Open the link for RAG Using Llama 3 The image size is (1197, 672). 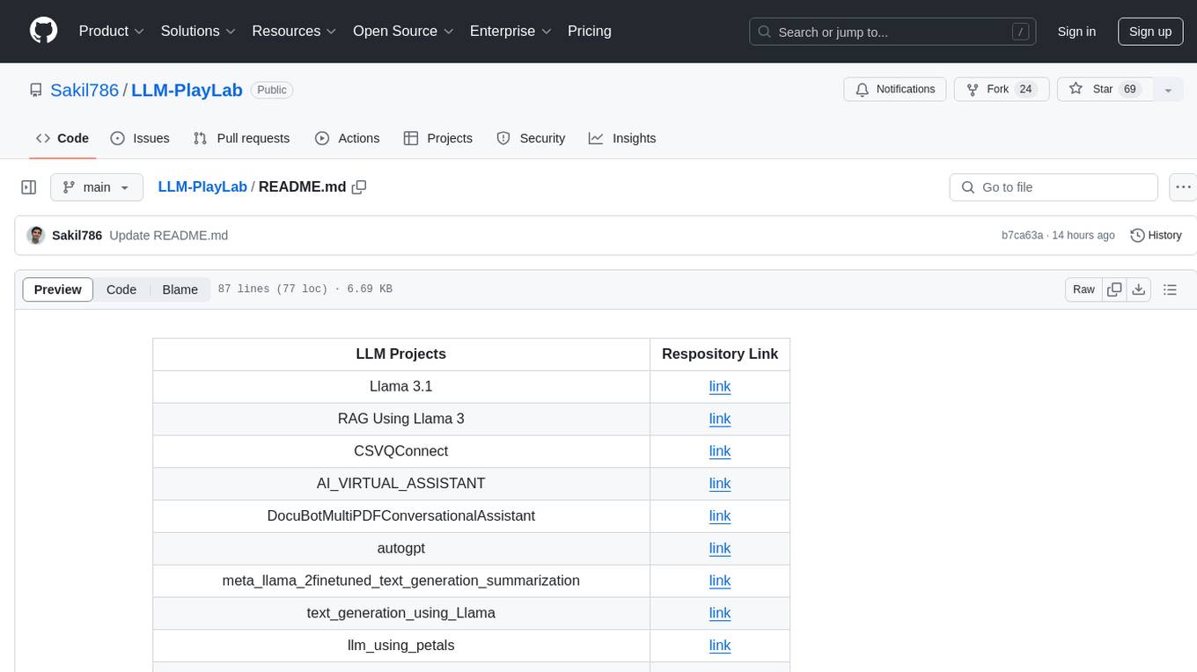(720, 419)
